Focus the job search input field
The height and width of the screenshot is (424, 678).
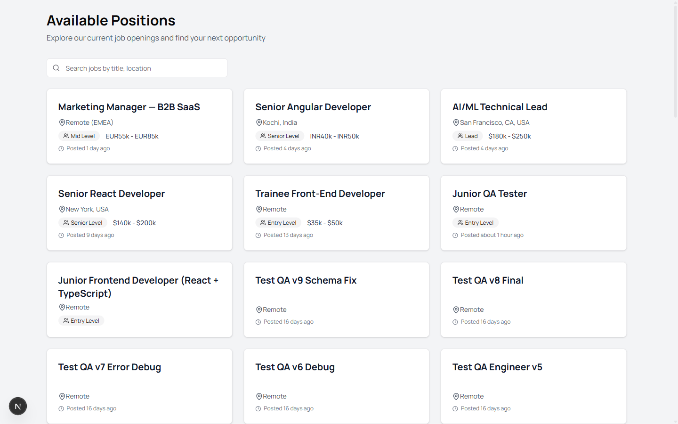click(x=141, y=68)
